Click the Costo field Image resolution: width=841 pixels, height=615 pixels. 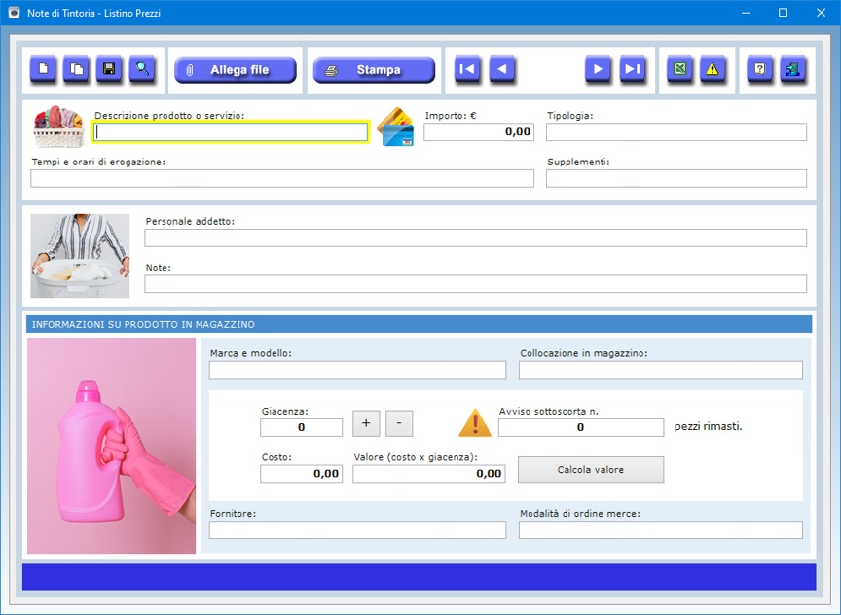pos(302,474)
